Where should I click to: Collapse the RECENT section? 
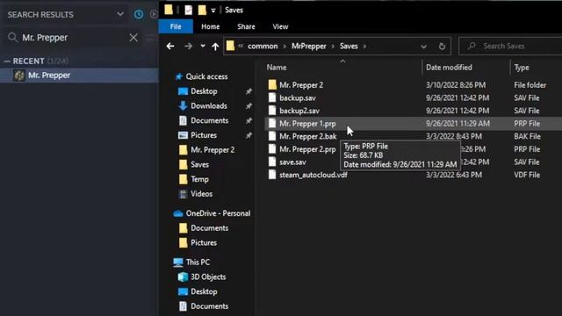point(7,61)
